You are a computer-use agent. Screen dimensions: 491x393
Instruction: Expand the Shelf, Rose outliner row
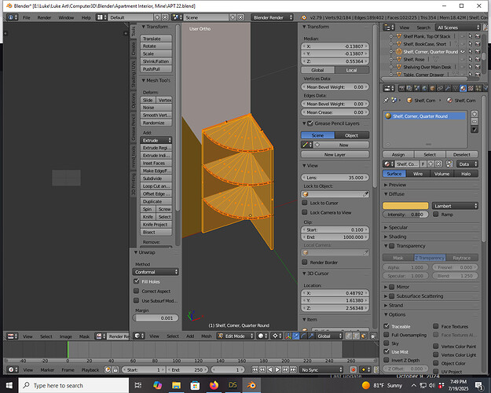coord(390,59)
